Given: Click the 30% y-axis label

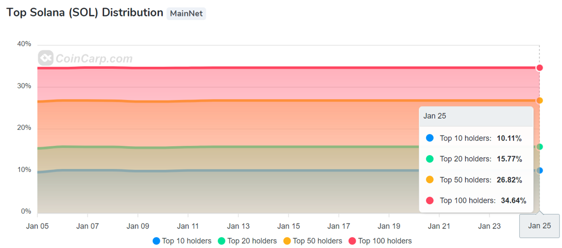Looking at the screenshot, I should tap(24, 86).
